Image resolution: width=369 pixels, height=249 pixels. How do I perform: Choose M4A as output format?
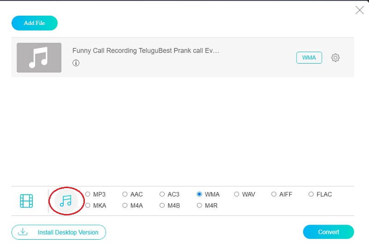coord(125,206)
